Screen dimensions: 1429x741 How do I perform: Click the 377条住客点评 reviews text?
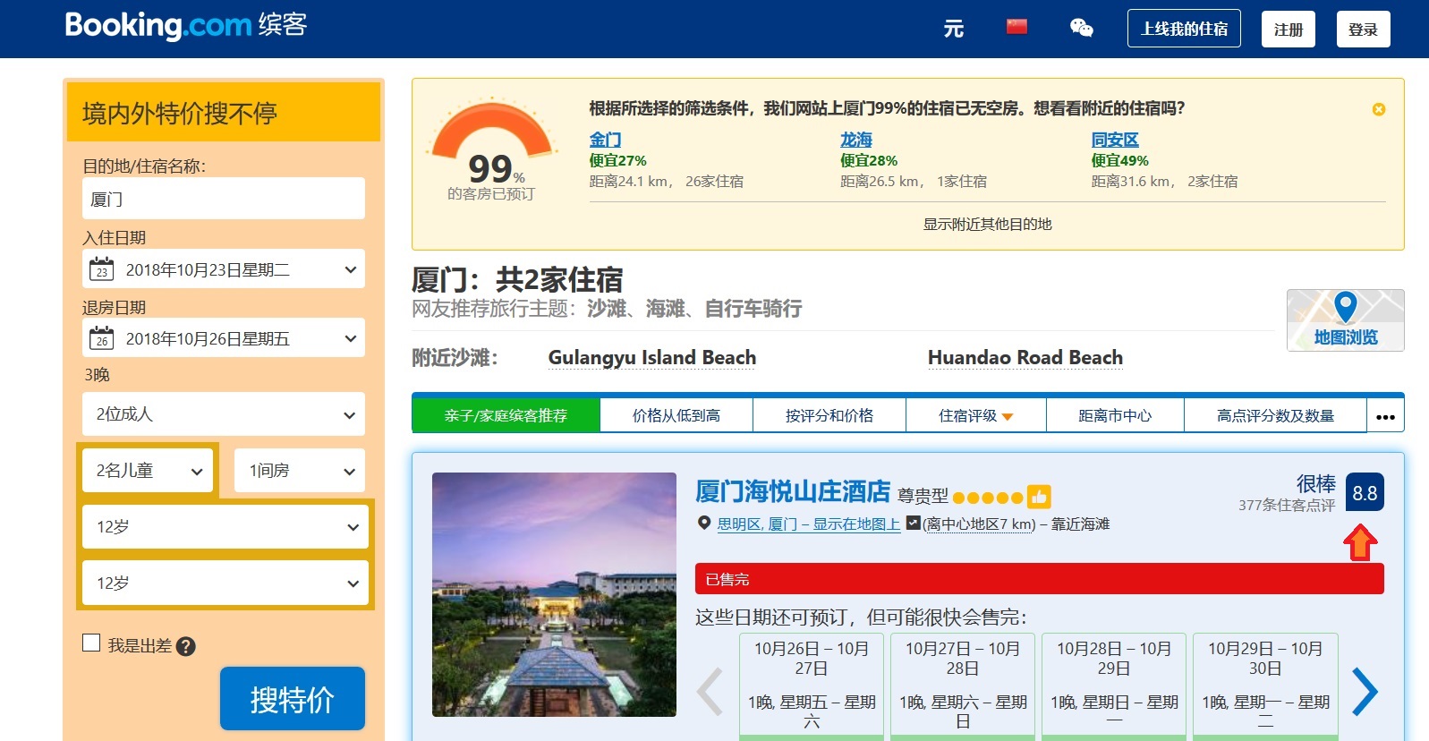coord(1287,505)
